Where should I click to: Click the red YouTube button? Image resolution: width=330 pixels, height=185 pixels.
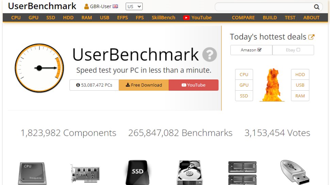click(x=194, y=85)
